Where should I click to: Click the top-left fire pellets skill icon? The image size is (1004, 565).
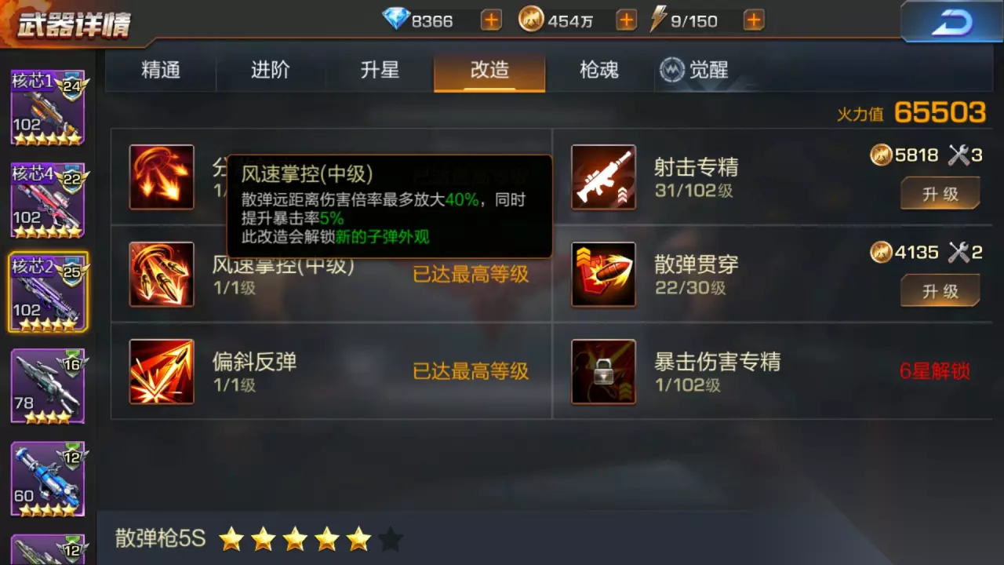click(x=162, y=177)
